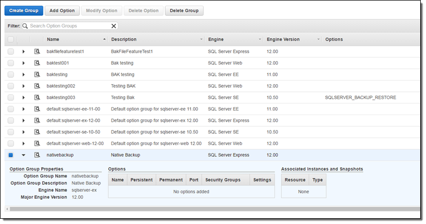The width and height of the screenshot is (426, 224).
Task: Expand the default:sqlserver-web-12-00 row
Action: click(24, 143)
